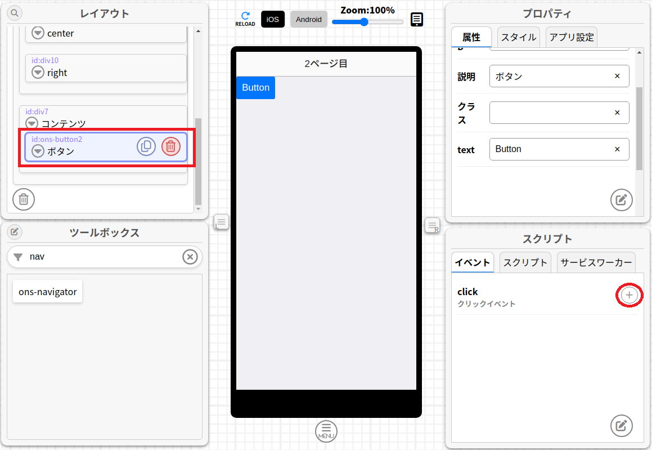
Task: Select ons-navigator in the toolbox
Action: click(47, 291)
